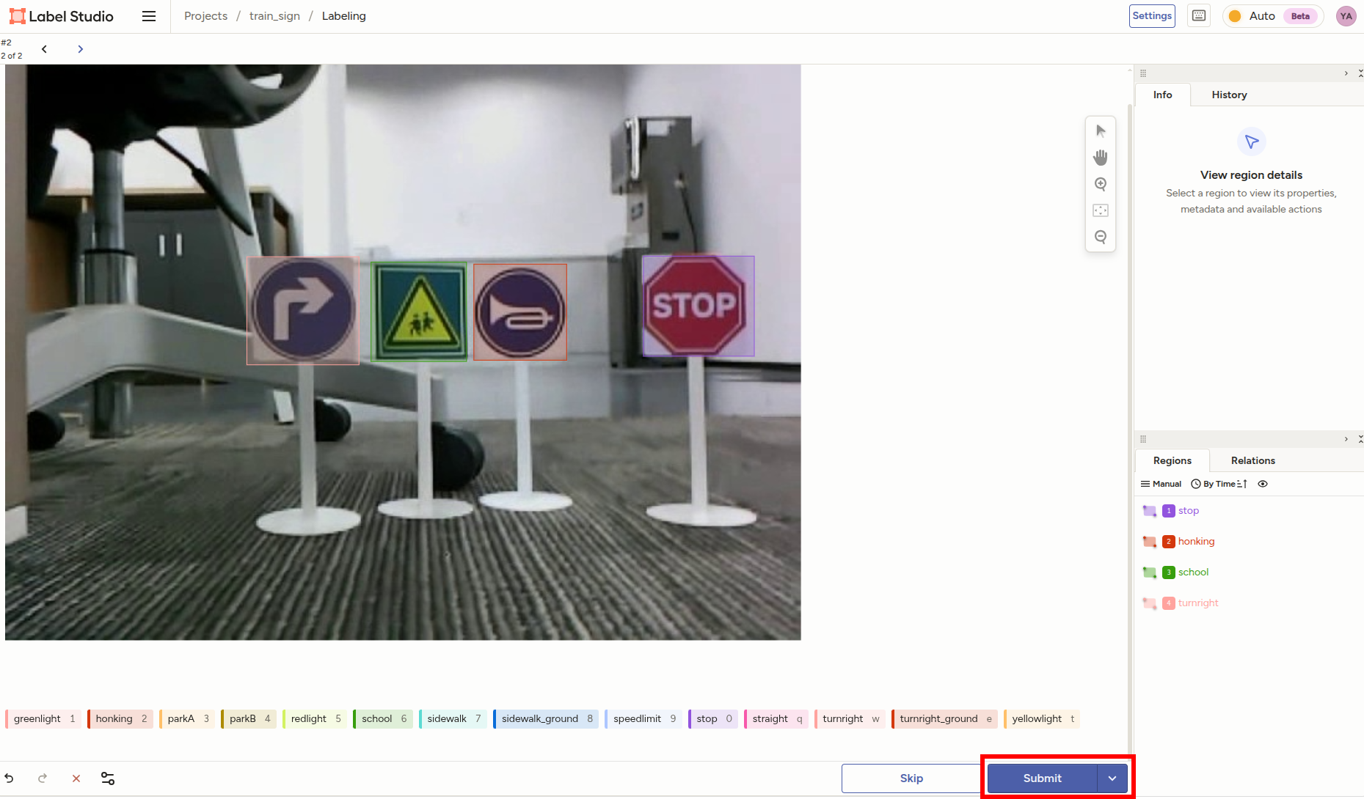Switch to the History tab

coord(1229,95)
